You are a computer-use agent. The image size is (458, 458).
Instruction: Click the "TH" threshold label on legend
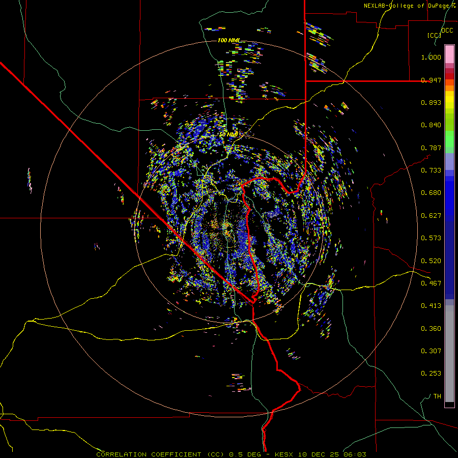tap(437, 396)
